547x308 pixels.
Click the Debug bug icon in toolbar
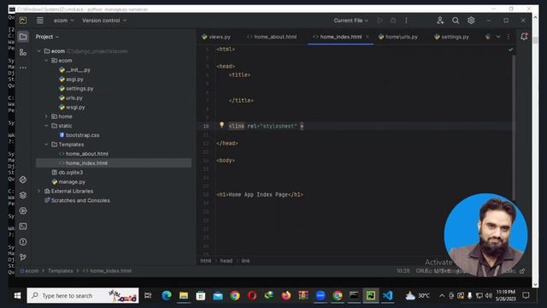click(x=393, y=21)
